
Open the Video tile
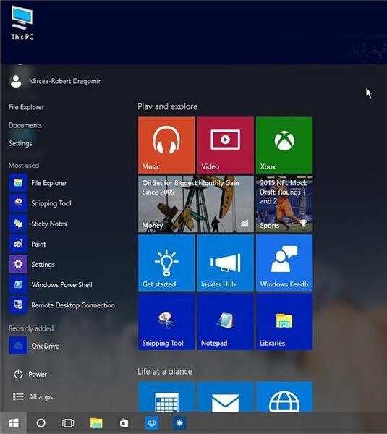(226, 145)
